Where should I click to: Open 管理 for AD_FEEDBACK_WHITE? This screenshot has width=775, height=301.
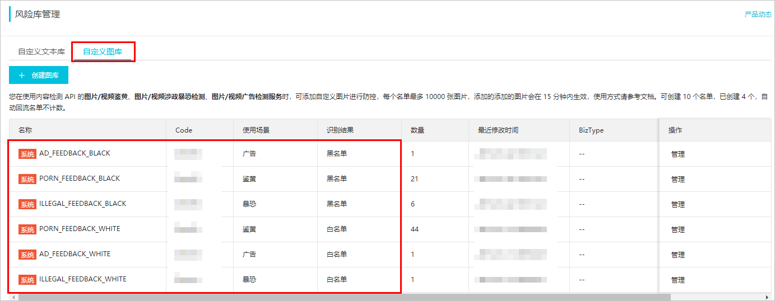click(678, 255)
